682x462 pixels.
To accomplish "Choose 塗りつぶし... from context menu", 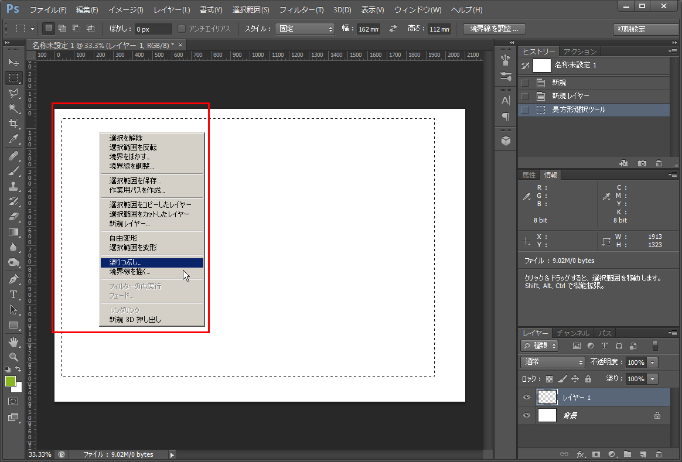I will tap(151, 263).
